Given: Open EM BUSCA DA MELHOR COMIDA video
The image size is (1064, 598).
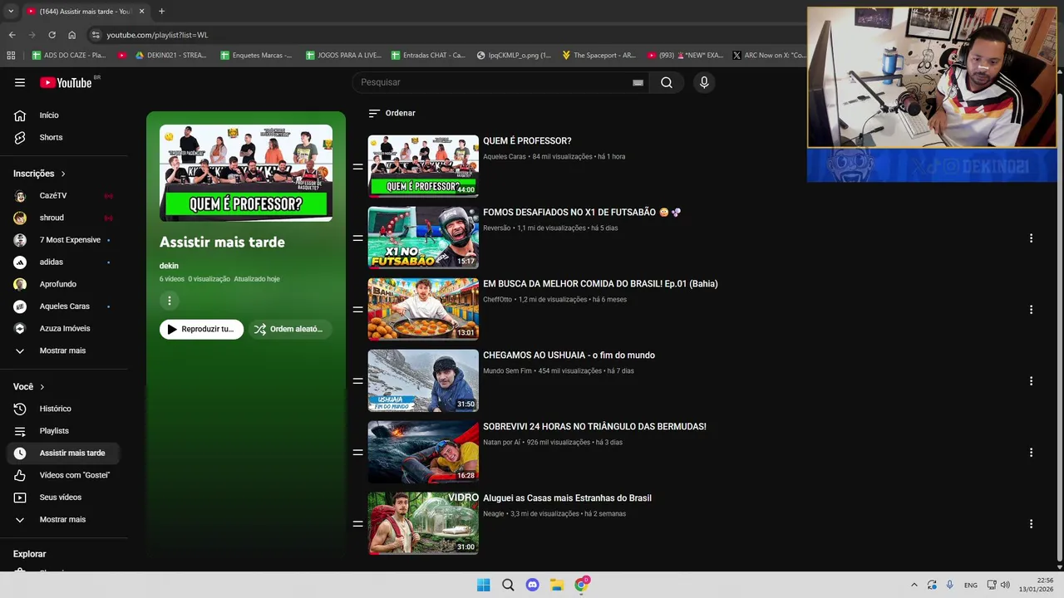Looking at the screenshot, I should pos(600,284).
